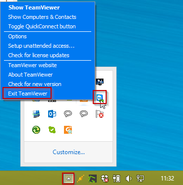Open the Outlook tray icon
The height and width of the screenshot is (185, 183).
pos(52,114)
